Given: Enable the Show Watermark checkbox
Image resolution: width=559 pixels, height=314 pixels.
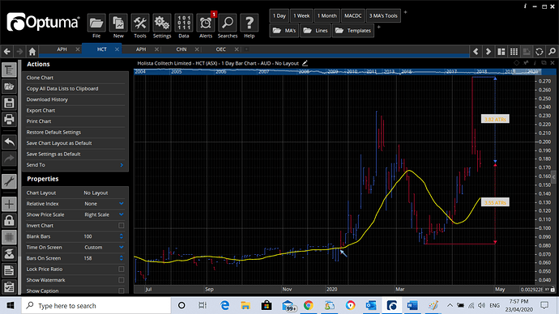Looking at the screenshot, I should (122, 280).
